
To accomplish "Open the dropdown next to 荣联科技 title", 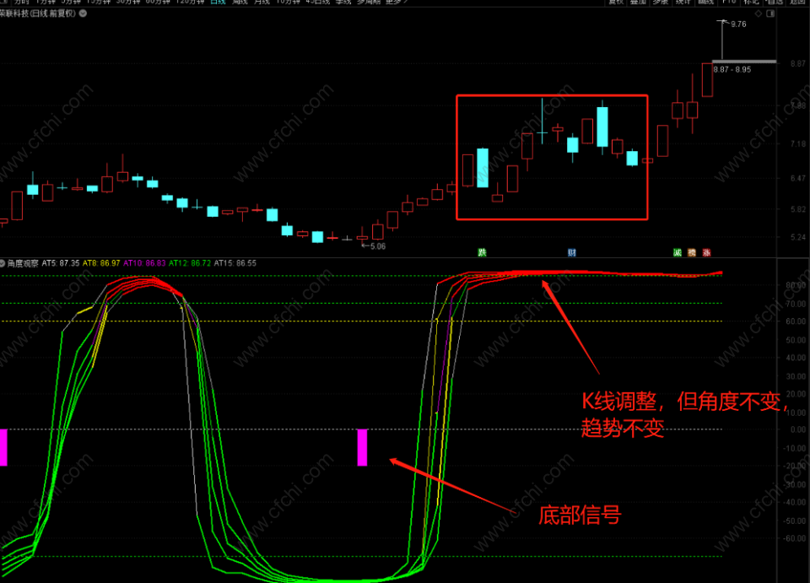I will click(x=83, y=13).
